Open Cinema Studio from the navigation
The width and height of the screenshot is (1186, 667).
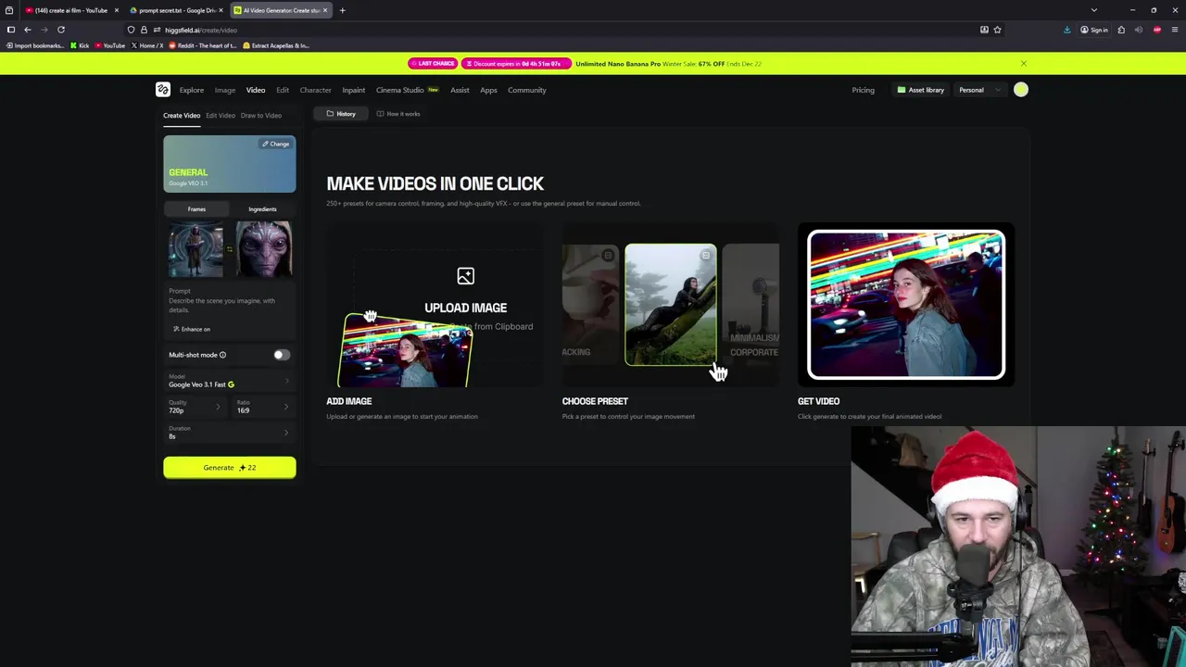click(x=408, y=90)
